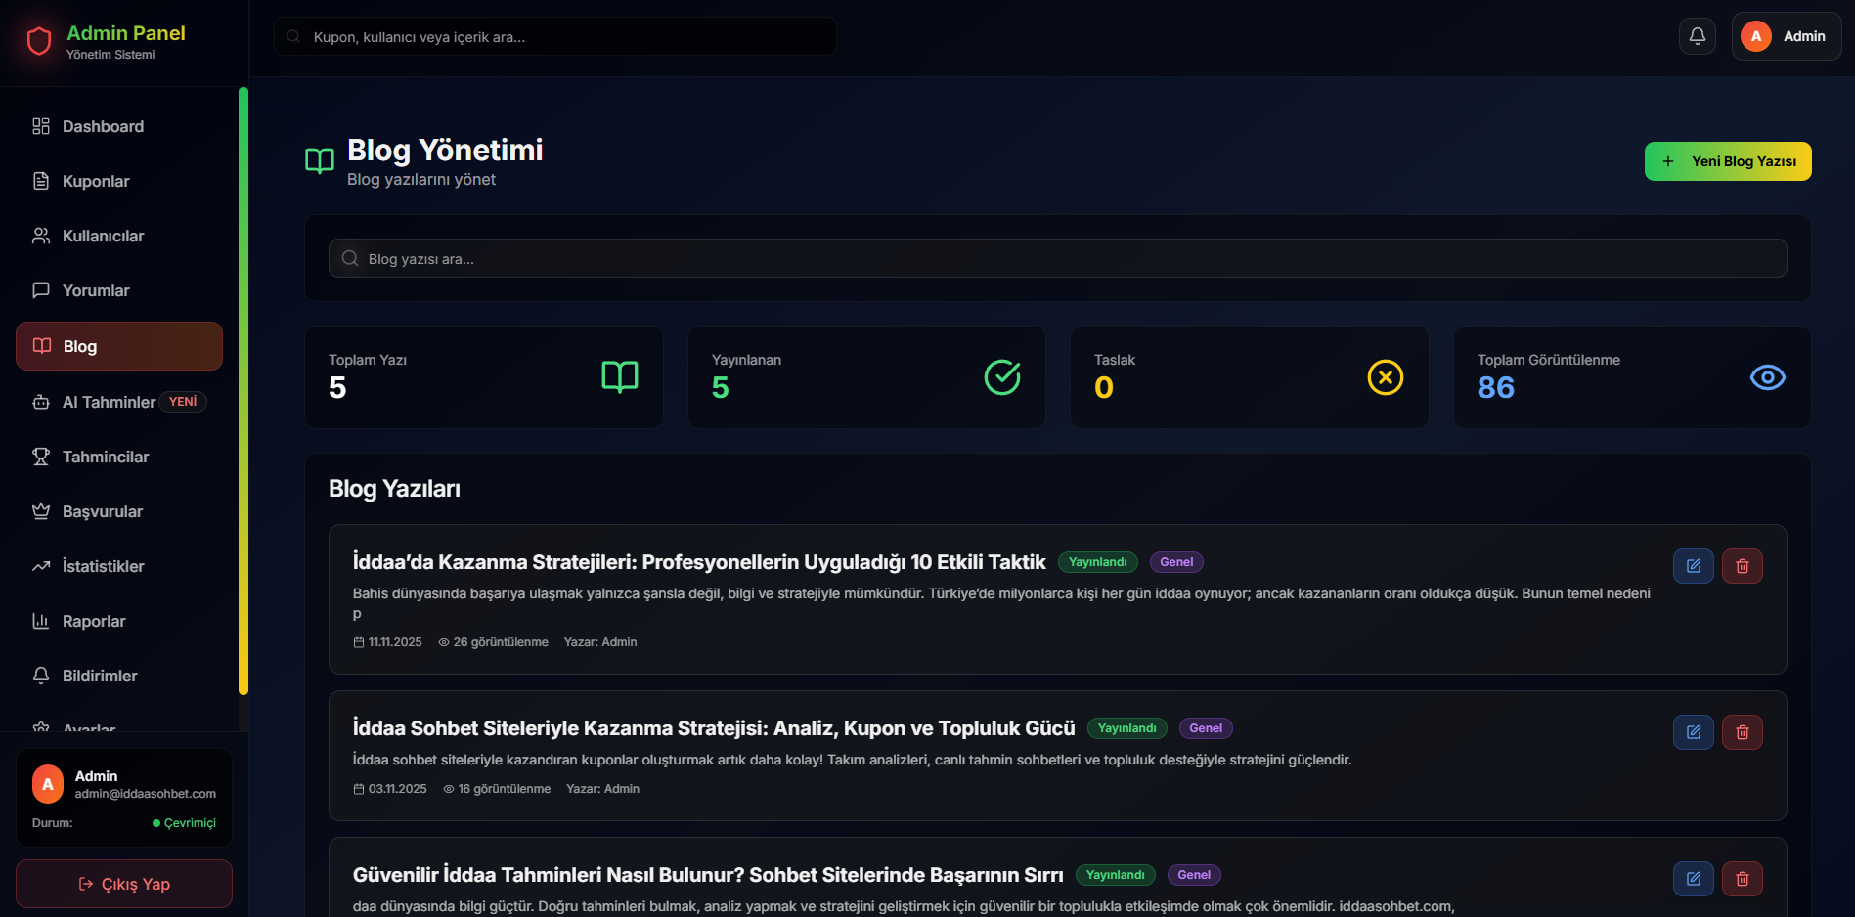Delete the İddaa'da Kazanma Stratejileri post

point(1742,566)
